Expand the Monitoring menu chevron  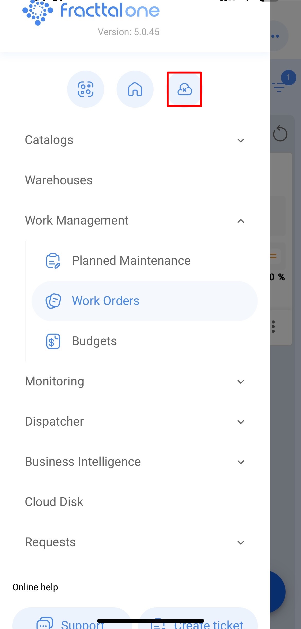pyautogui.click(x=241, y=382)
